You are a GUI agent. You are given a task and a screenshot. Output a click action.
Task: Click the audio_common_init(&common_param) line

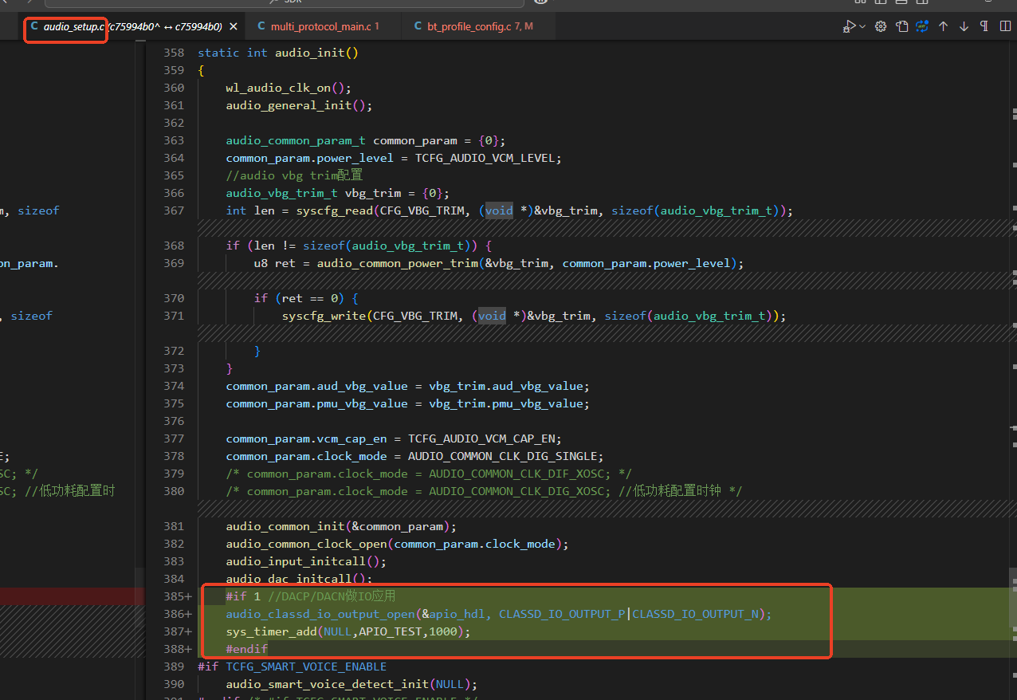pos(341,526)
